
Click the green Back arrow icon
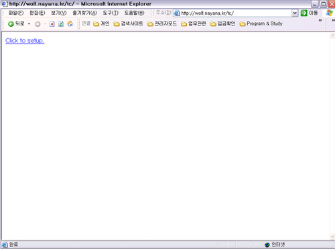point(11,23)
